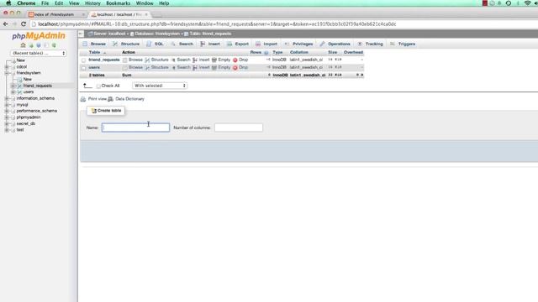The height and width of the screenshot is (302, 538).
Task: Focus the Number of columns field
Action: [x=239, y=128]
